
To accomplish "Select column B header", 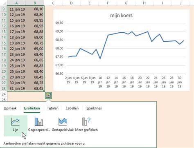I will pos(35,3).
